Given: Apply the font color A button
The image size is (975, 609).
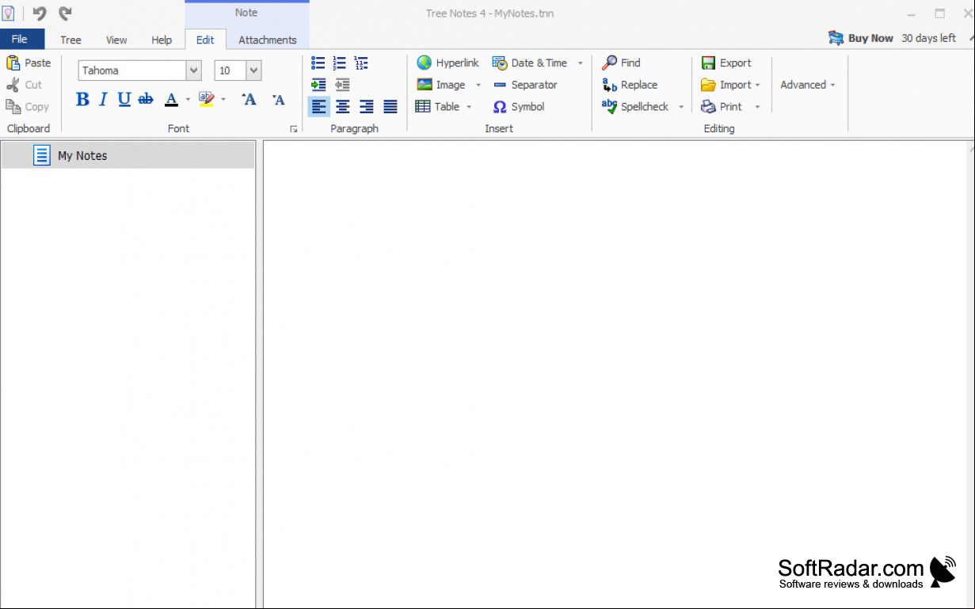Looking at the screenshot, I should tap(171, 99).
